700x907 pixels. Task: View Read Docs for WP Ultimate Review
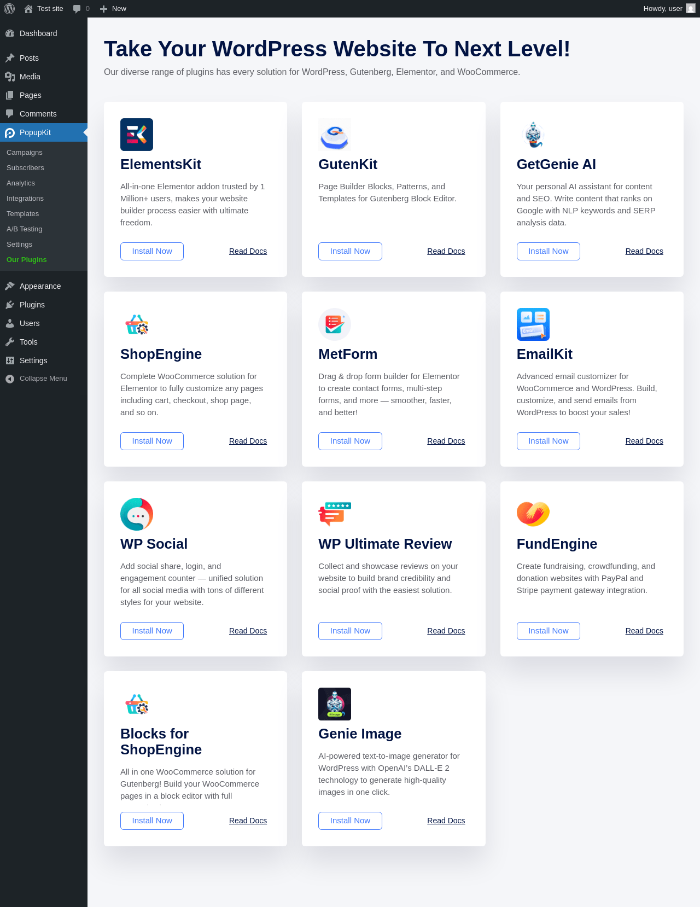tap(446, 631)
